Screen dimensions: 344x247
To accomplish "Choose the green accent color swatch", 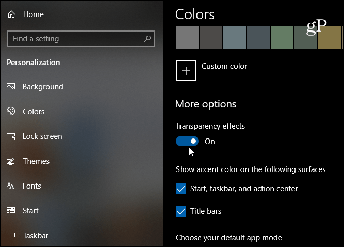I will 282,38.
